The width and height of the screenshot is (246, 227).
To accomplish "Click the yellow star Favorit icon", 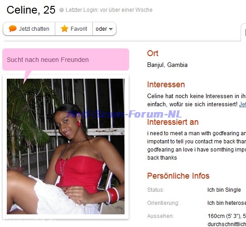I will coord(64,28).
